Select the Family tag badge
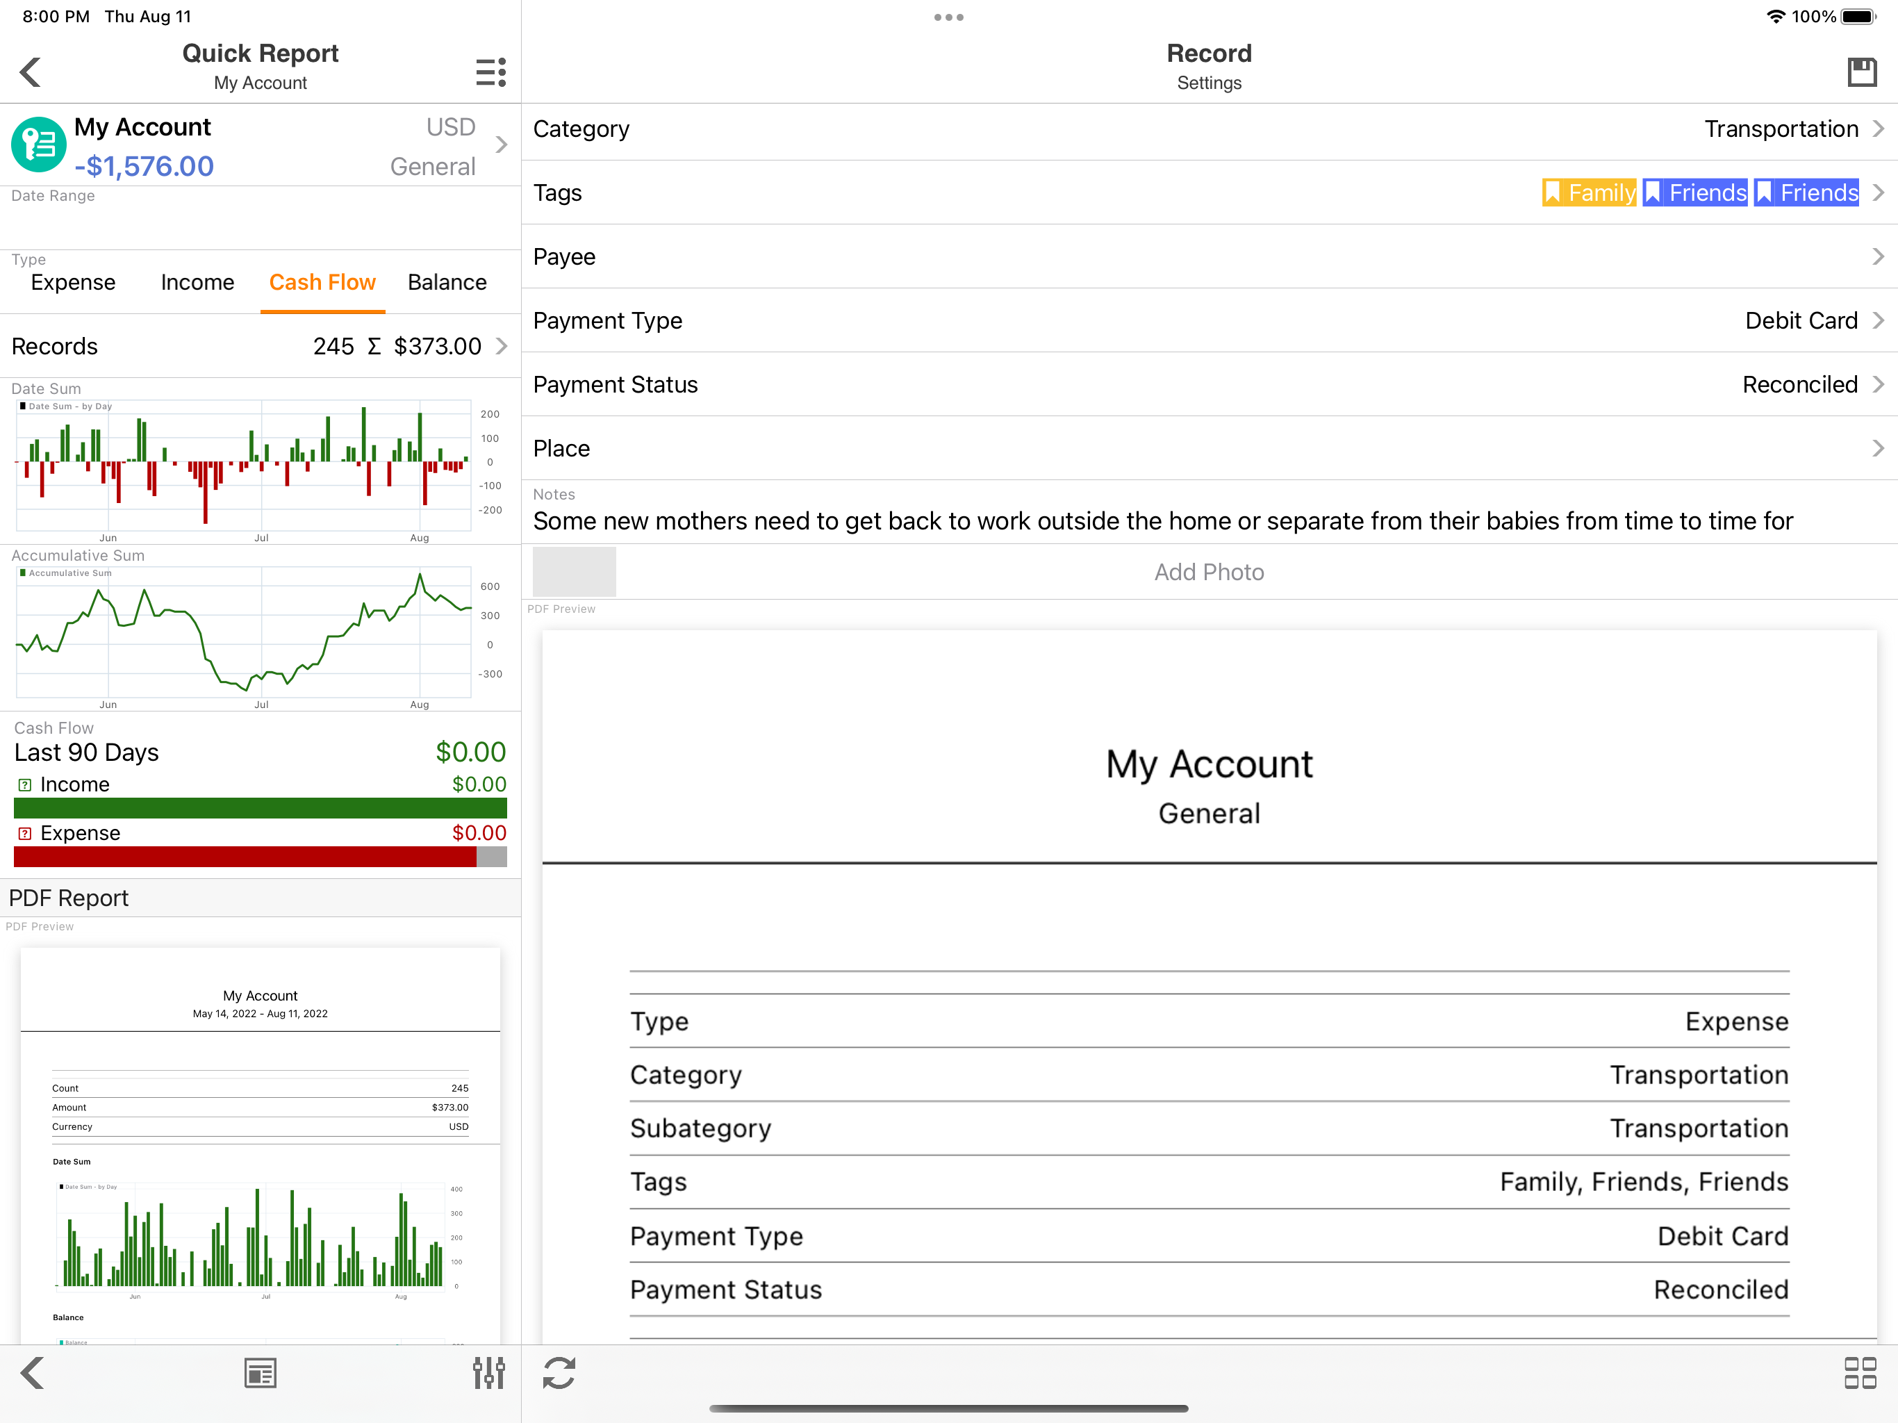The height and width of the screenshot is (1423, 1898). coord(1588,192)
